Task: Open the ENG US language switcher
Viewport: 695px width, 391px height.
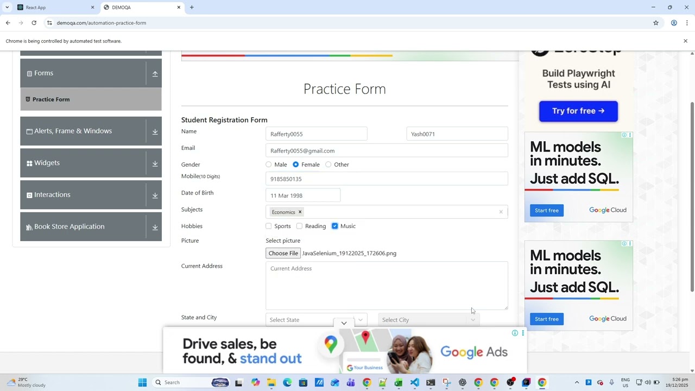Action: (x=625, y=382)
